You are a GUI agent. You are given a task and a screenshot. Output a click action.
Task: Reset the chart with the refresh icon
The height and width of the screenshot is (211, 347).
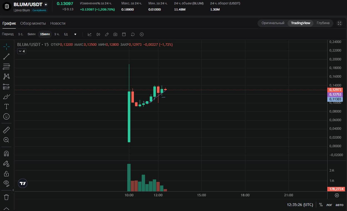pos(133,34)
